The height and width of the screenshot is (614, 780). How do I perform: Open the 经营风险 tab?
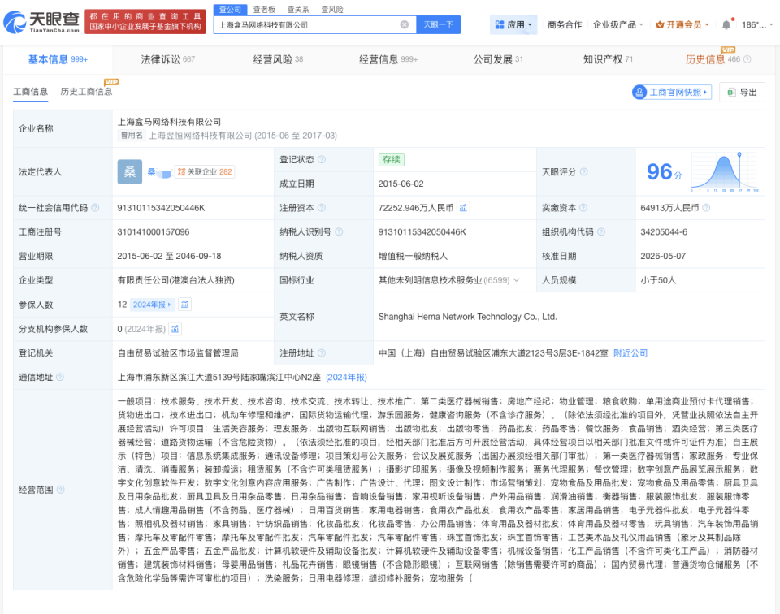[278, 59]
